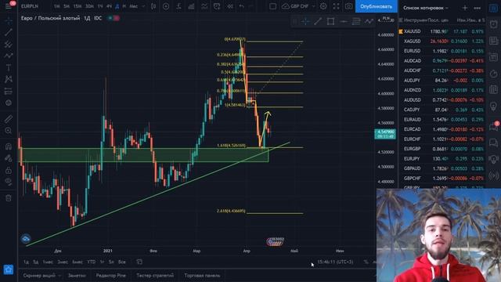Open the Заметки tab
501x282 pixels.
[x=77, y=275]
